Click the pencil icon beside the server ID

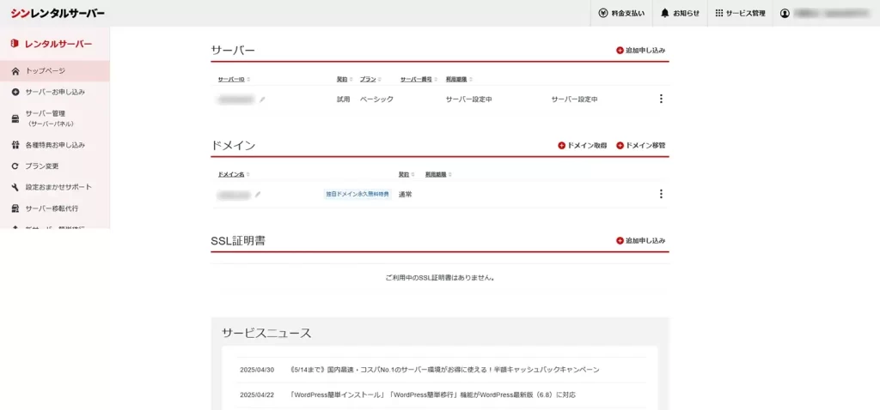(x=262, y=99)
